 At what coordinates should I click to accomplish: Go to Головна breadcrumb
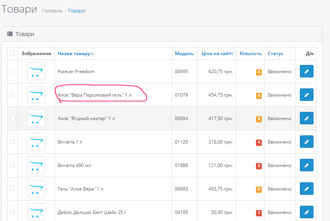tap(52, 11)
